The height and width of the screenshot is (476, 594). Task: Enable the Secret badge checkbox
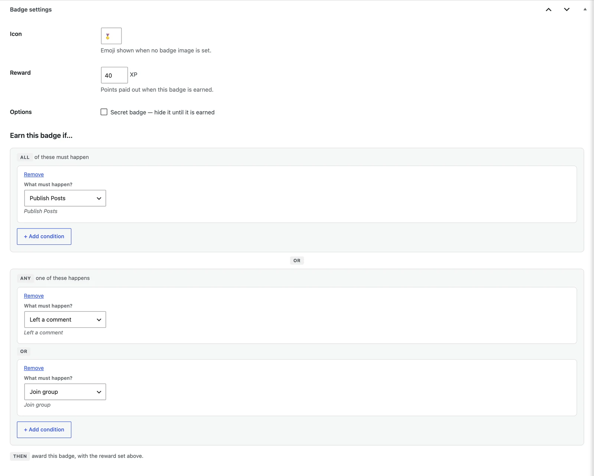click(x=104, y=112)
